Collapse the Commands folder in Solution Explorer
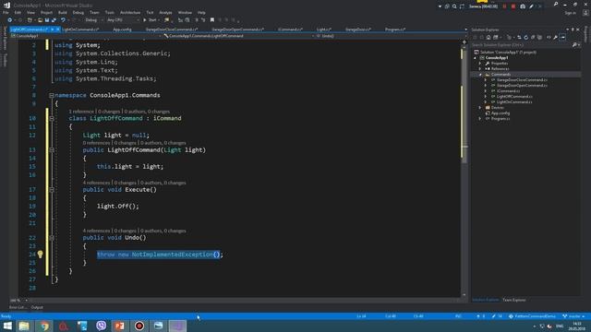Screen dimensions: 591x332 (x=480, y=75)
